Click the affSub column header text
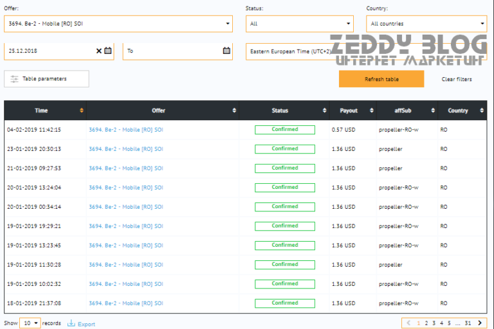 pos(403,111)
